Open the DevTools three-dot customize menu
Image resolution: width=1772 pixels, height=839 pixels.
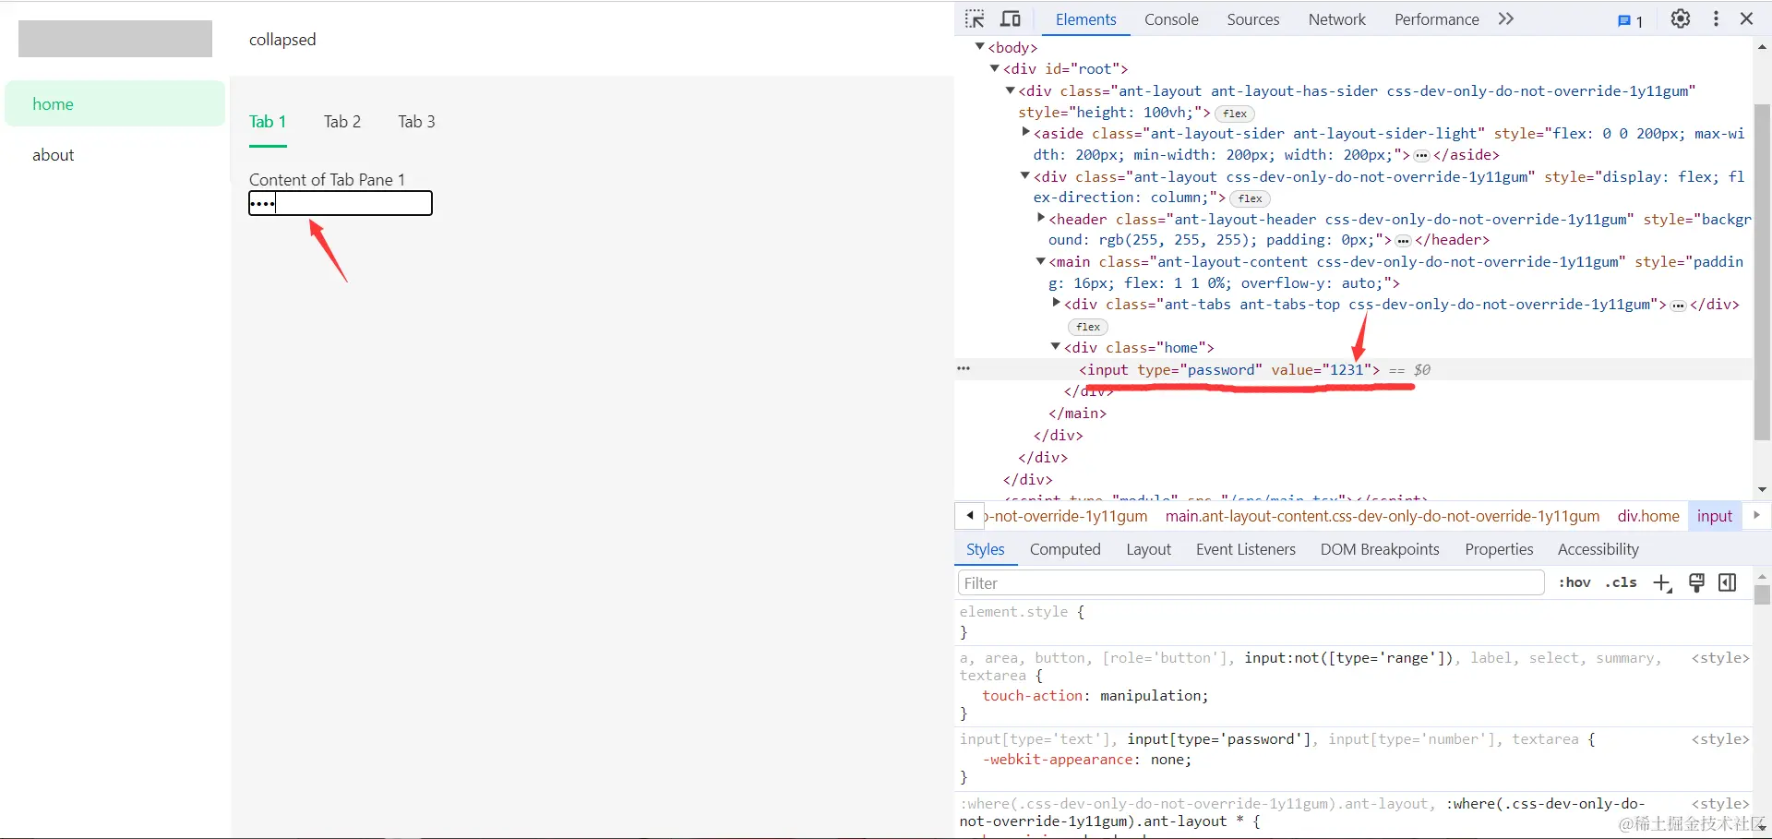coord(1716,19)
